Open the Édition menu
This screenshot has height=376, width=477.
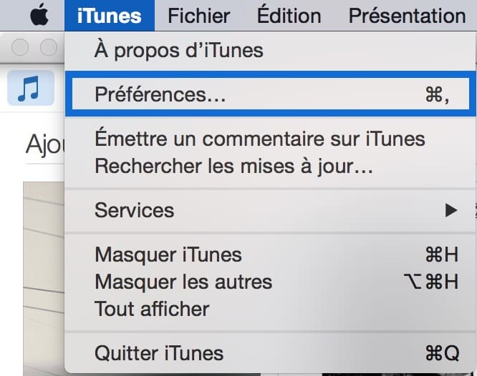click(289, 16)
